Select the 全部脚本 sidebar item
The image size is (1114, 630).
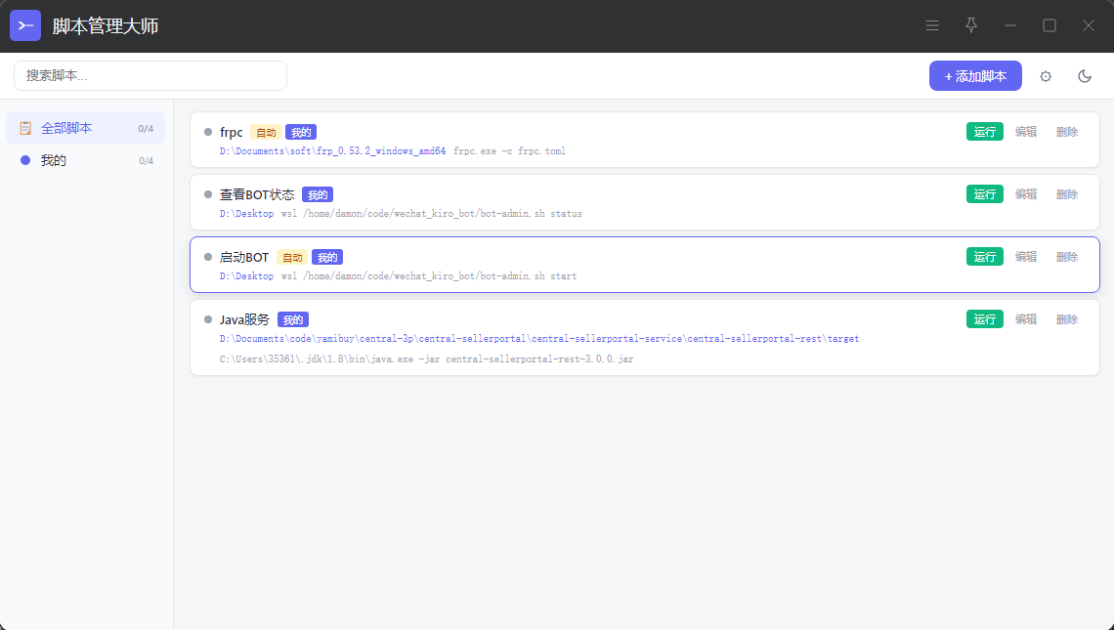tap(85, 128)
